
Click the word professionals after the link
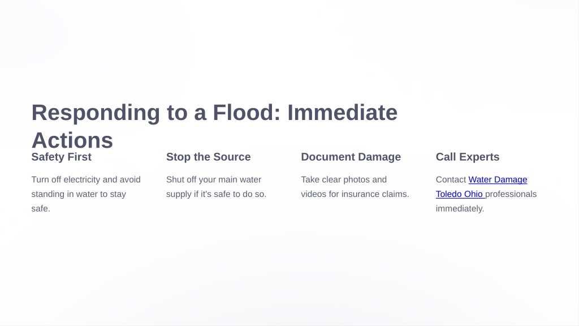(511, 194)
